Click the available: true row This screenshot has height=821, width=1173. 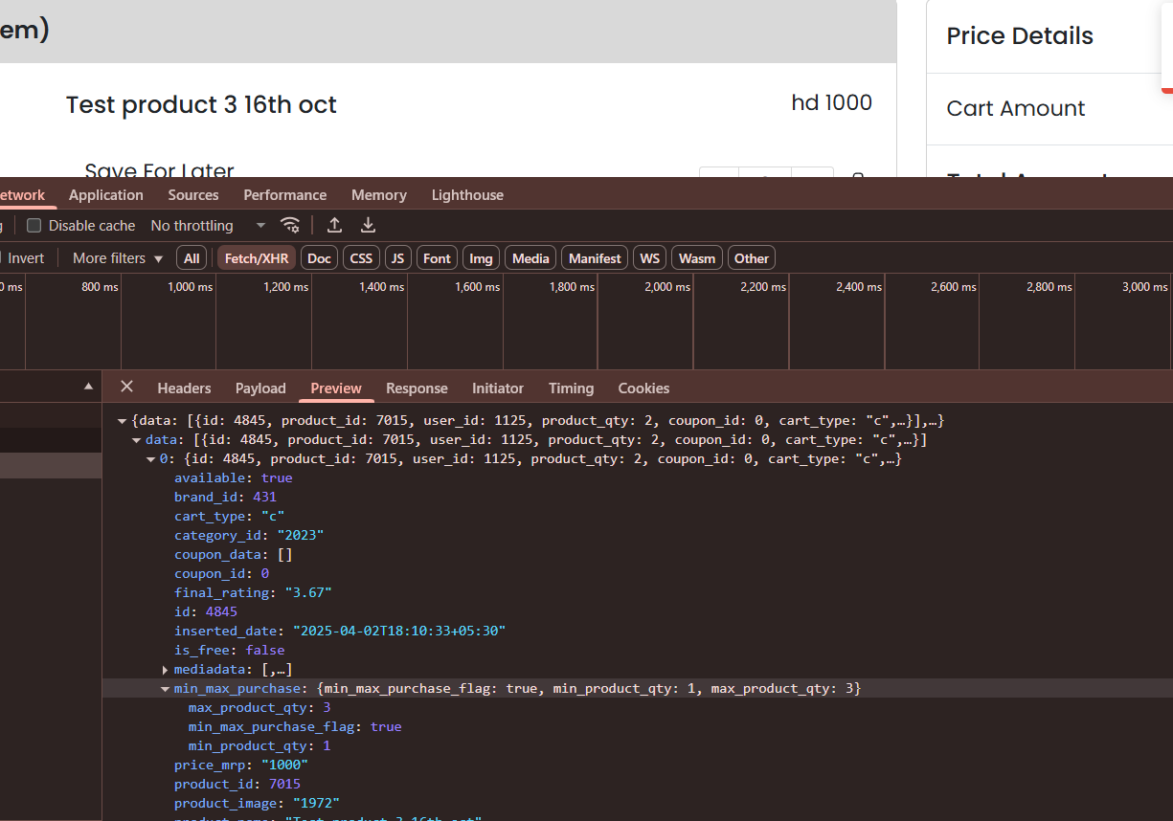pos(234,478)
